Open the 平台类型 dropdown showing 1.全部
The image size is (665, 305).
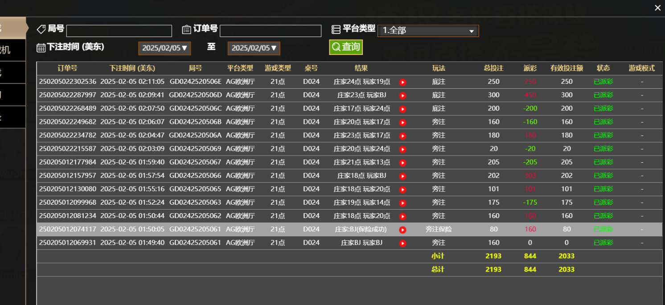tap(428, 31)
